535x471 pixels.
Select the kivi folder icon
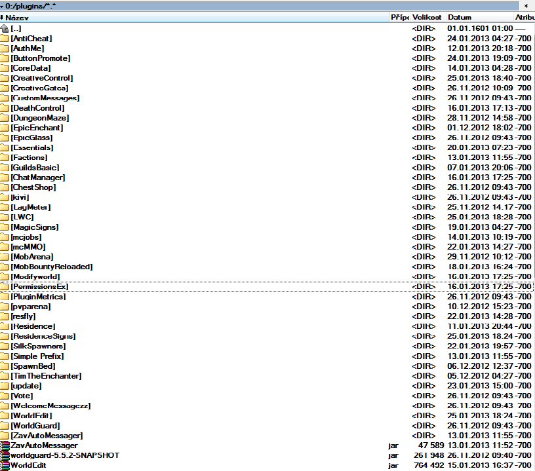(5, 197)
